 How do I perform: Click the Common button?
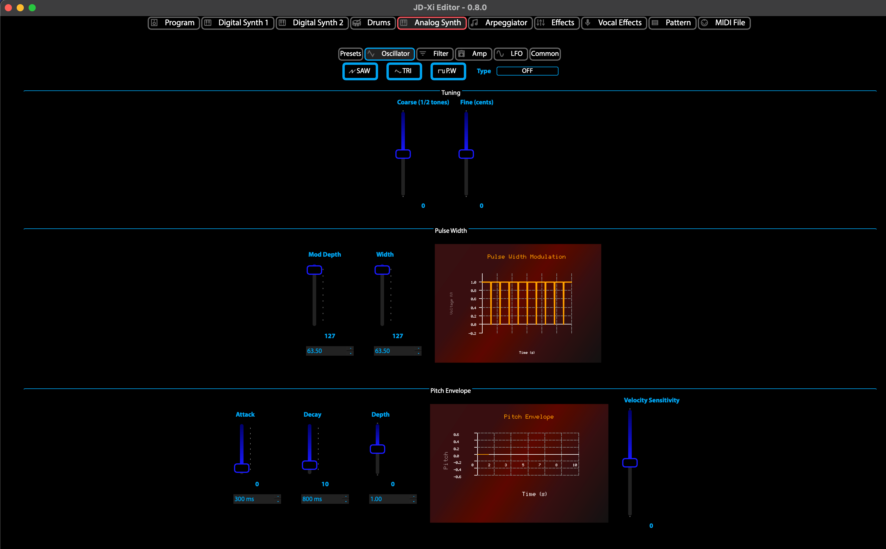pos(545,54)
